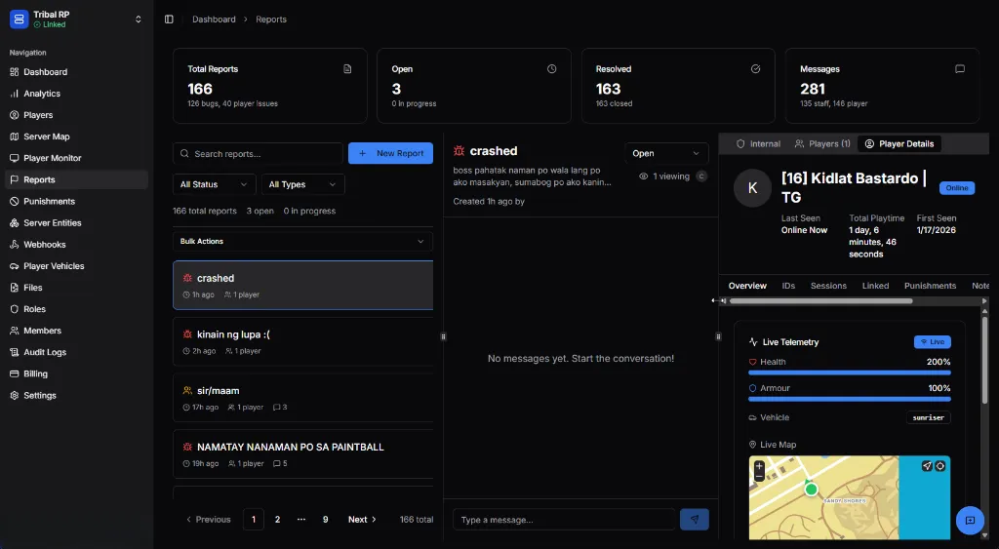Click the Dashboard breadcrumb link
999x549 pixels.
pyautogui.click(x=214, y=20)
